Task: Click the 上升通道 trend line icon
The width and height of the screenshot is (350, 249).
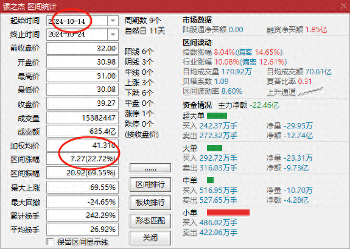Action: [x=310, y=91]
